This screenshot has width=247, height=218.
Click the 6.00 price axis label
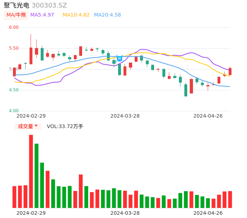pos(14,27)
